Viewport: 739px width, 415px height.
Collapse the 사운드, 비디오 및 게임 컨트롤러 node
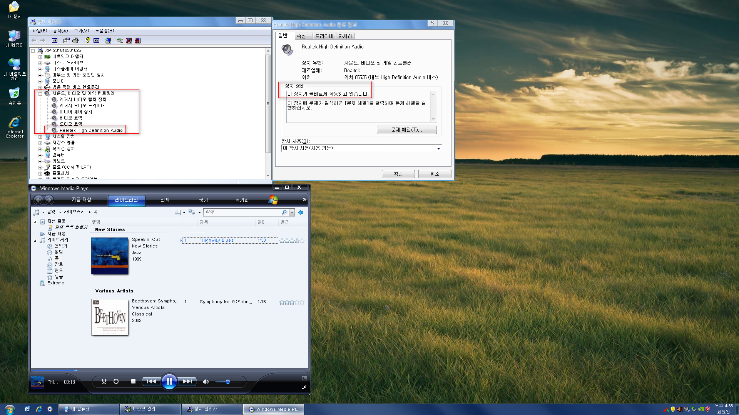point(40,93)
